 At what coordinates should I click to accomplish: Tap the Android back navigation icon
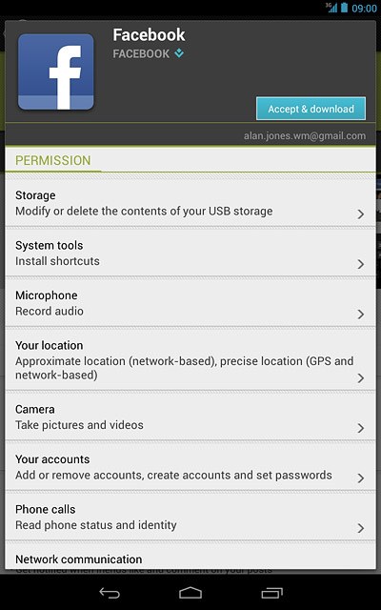110,593
